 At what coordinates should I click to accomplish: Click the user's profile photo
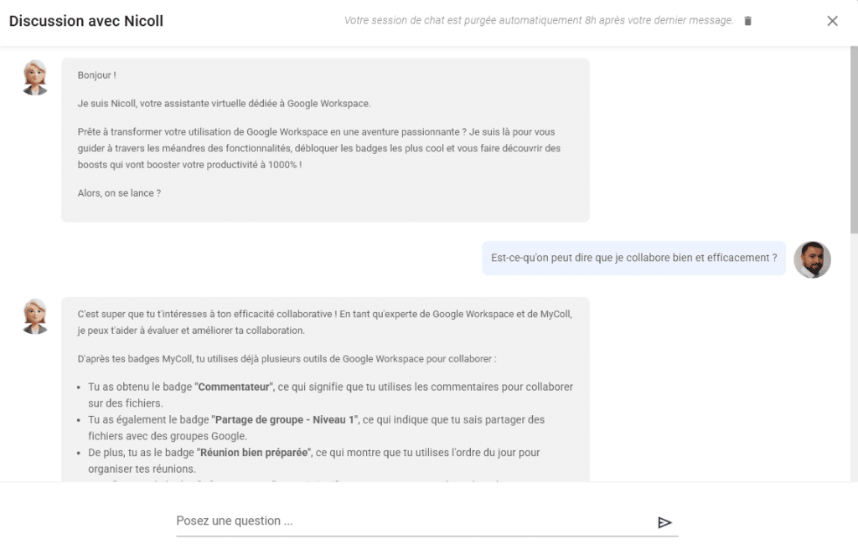tap(812, 259)
